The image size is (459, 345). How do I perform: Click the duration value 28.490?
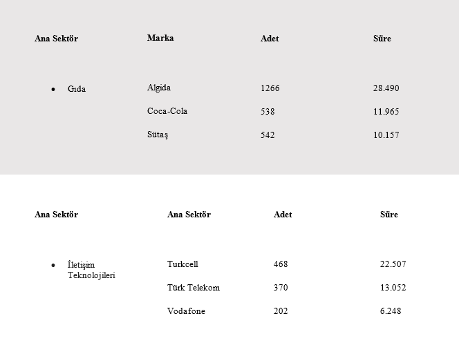click(386, 88)
